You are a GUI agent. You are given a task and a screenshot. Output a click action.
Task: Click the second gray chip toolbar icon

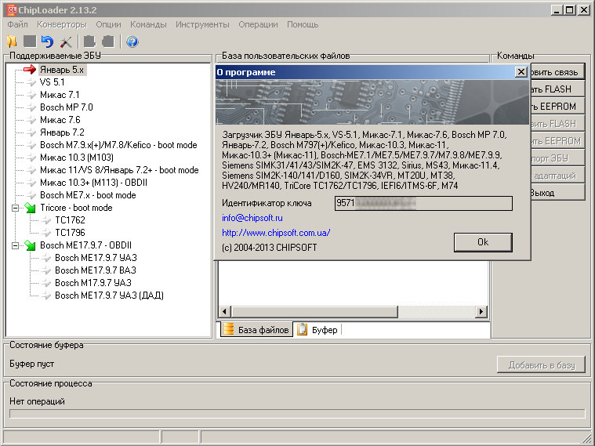pos(108,42)
